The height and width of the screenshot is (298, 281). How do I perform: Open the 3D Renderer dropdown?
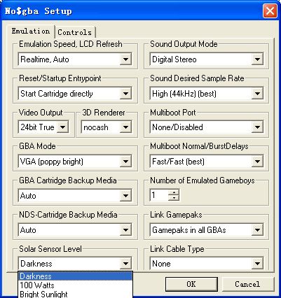(x=125, y=127)
